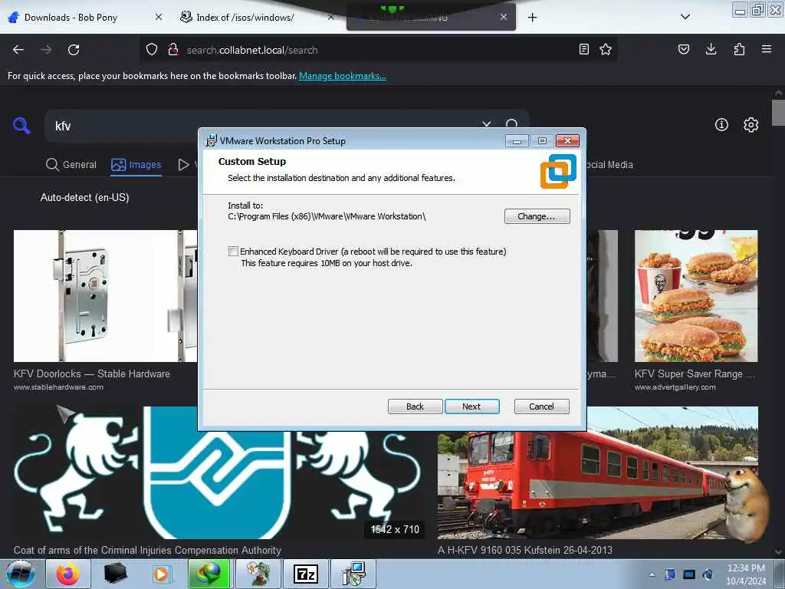Click page vertical scrollbar thumb

click(778, 113)
